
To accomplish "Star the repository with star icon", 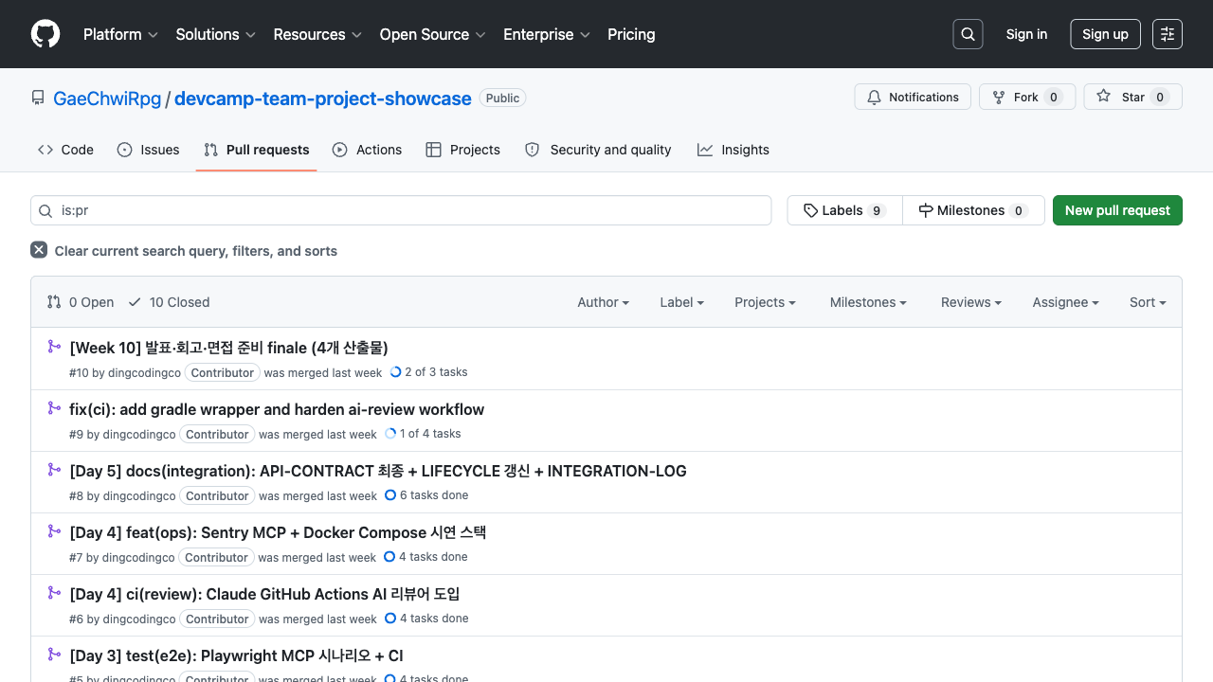I will pyautogui.click(x=1132, y=98).
